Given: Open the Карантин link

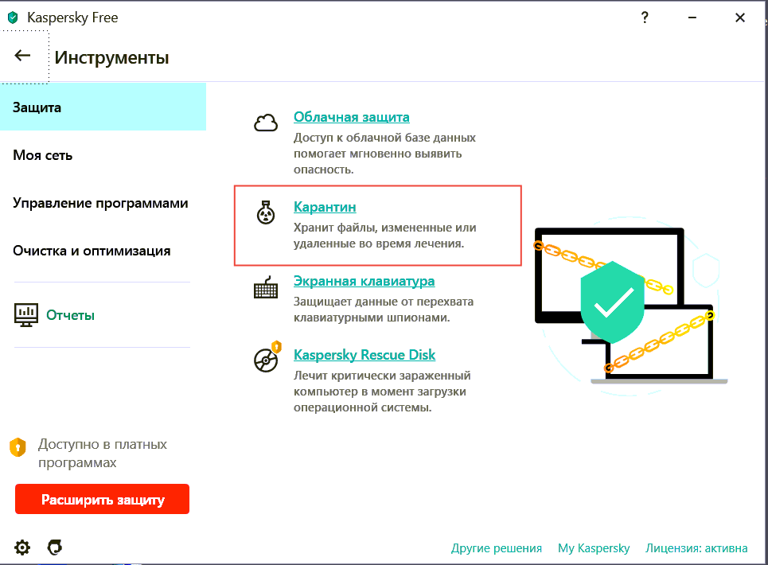Looking at the screenshot, I should [325, 207].
